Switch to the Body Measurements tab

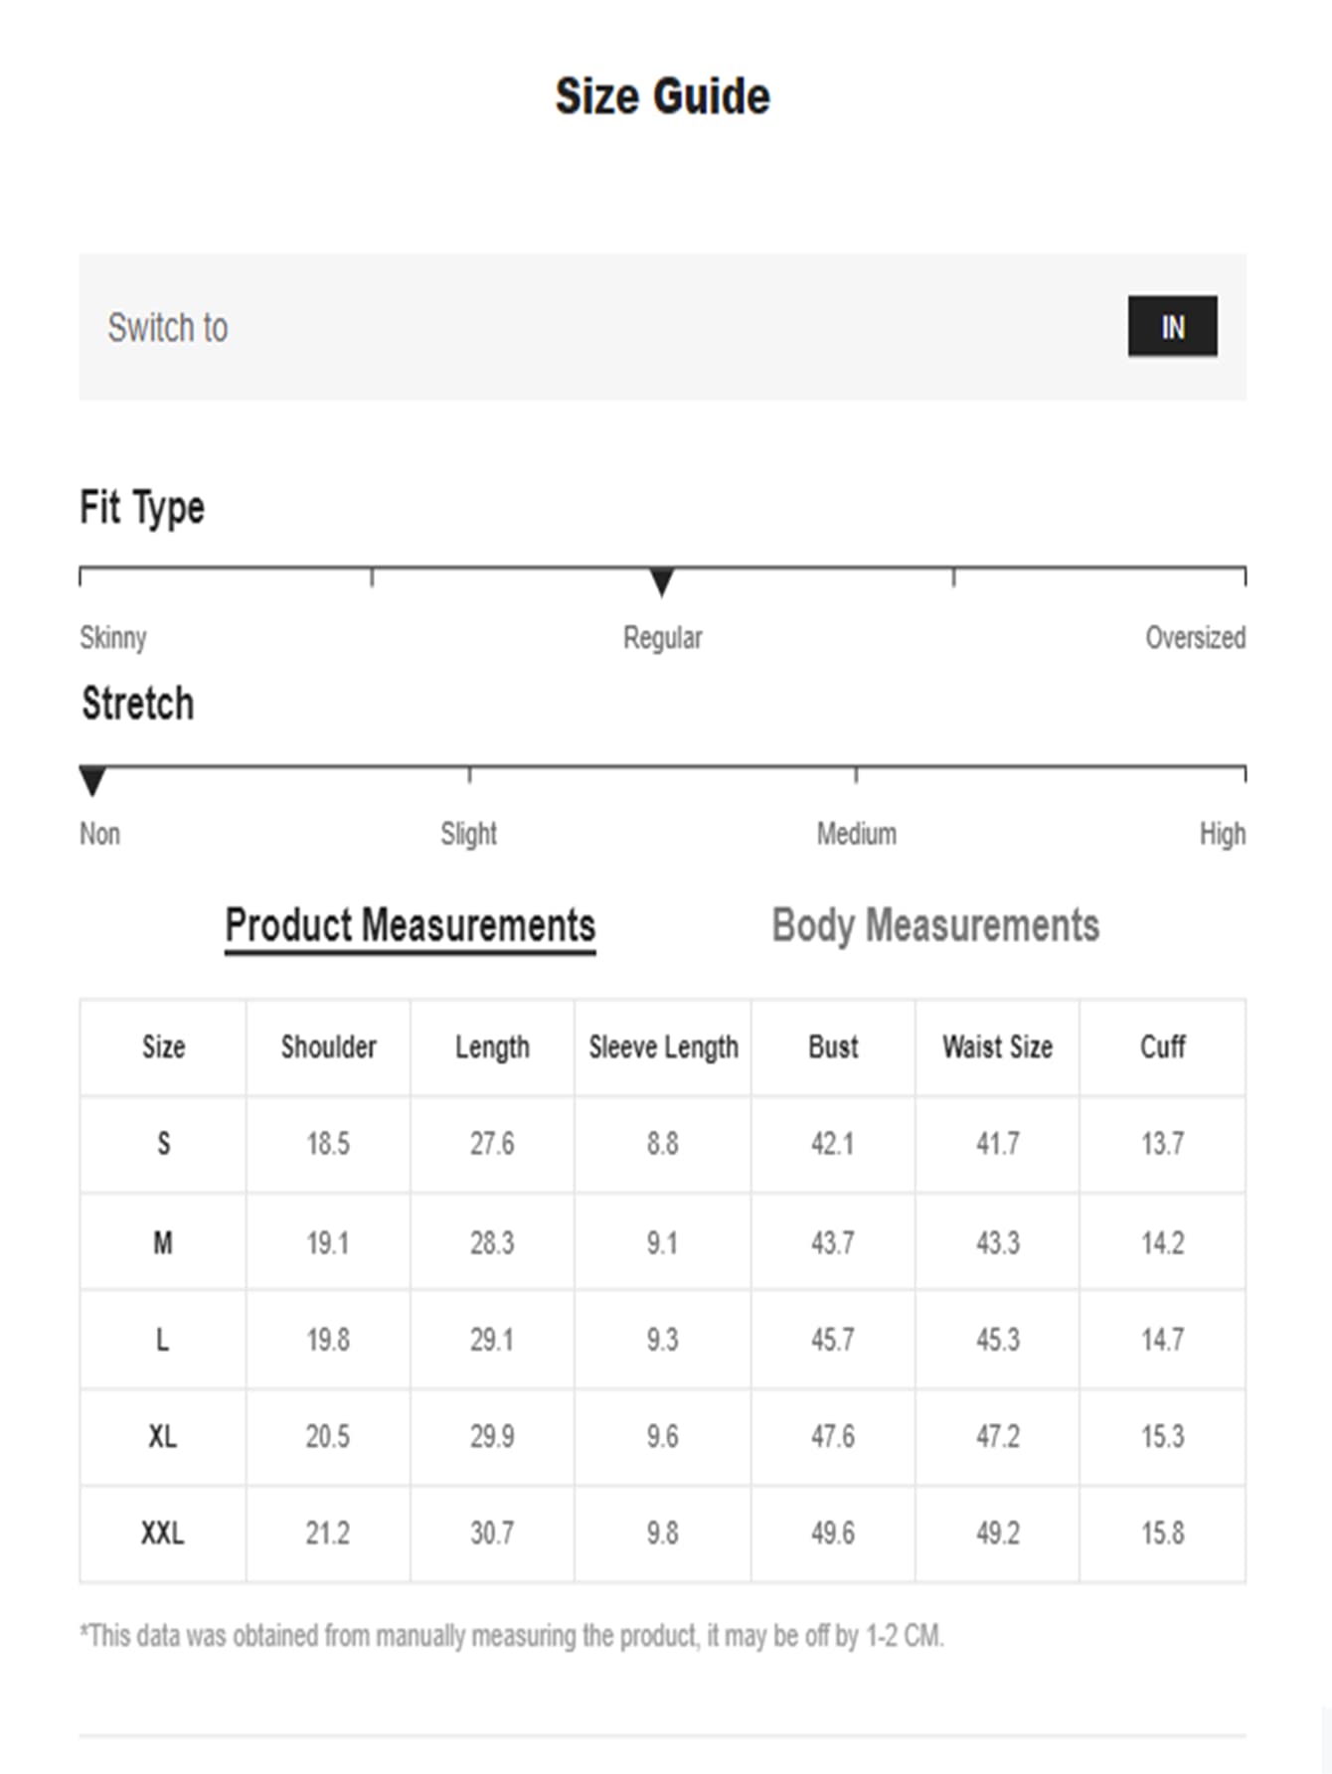pos(935,925)
